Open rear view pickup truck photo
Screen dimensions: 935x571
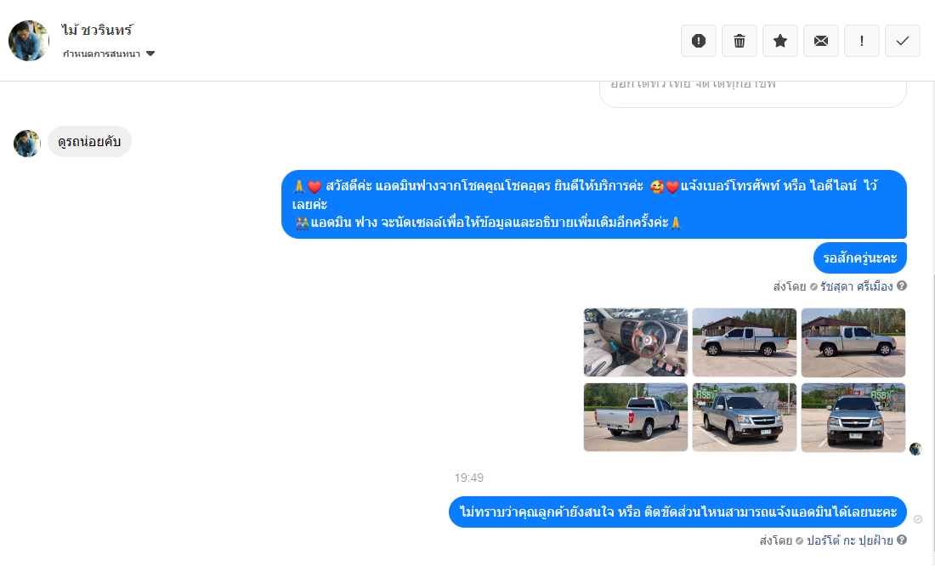pyautogui.click(x=636, y=417)
